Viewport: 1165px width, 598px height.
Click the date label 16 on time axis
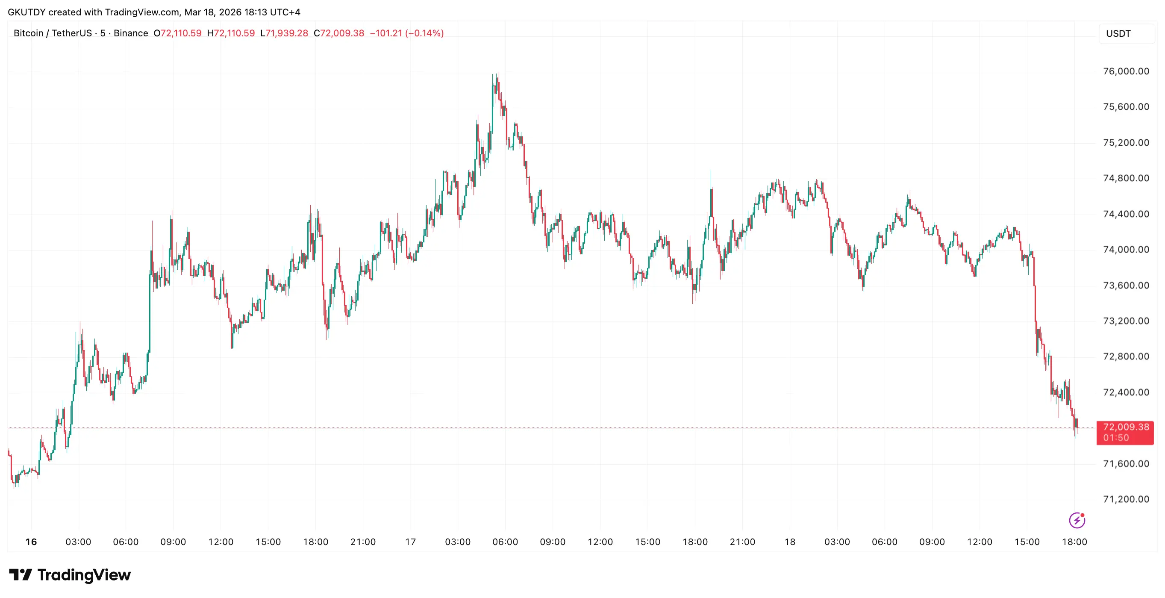[31, 542]
